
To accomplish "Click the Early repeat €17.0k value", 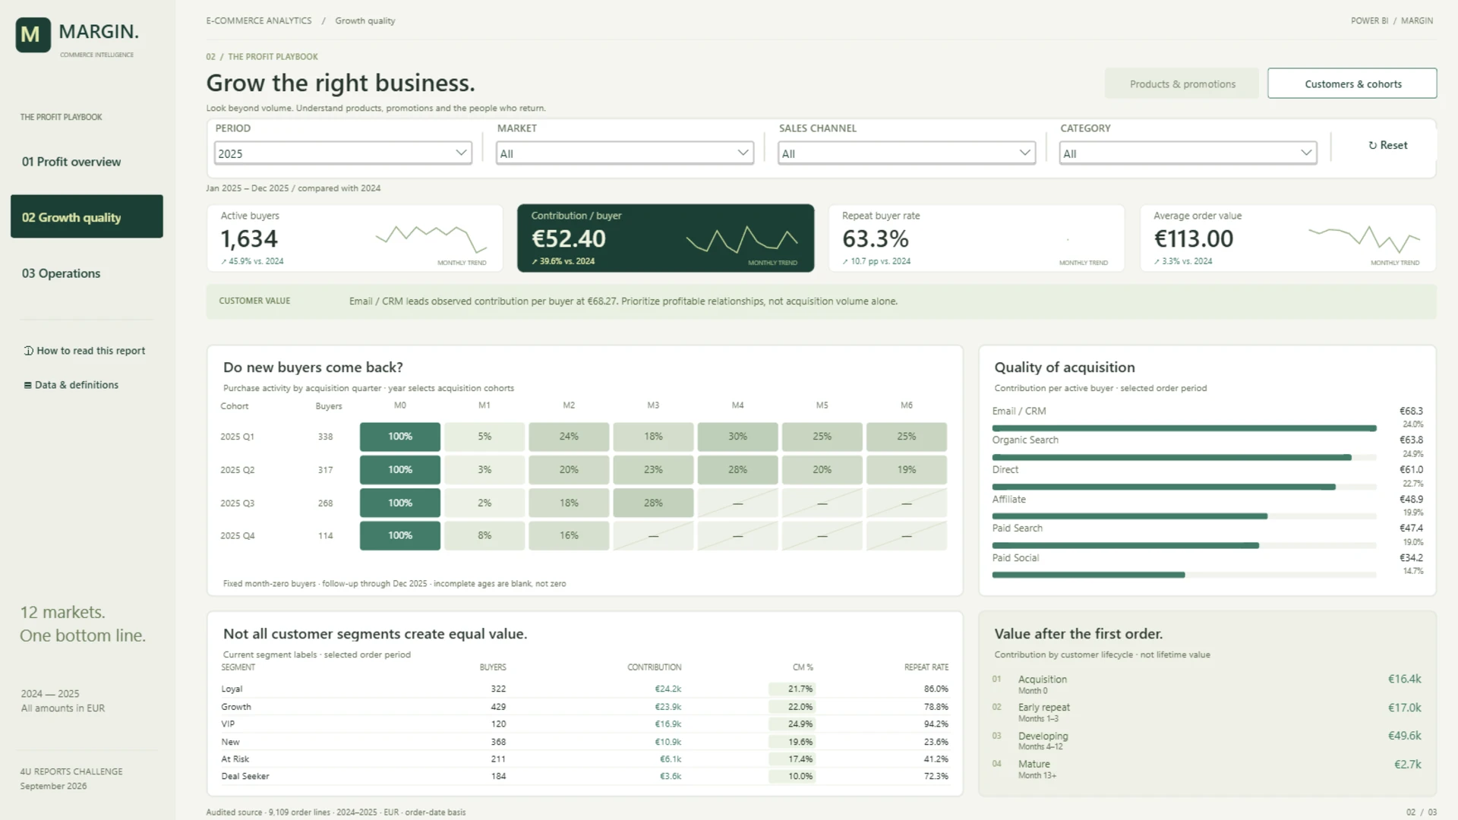I will (1404, 708).
